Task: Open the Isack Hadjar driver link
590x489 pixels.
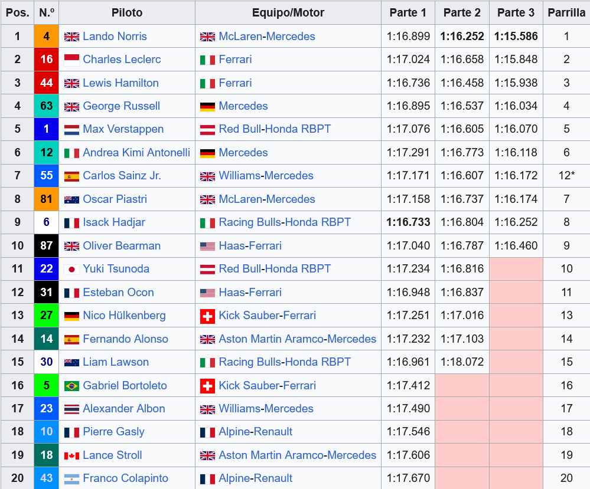Action: pyautogui.click(x=113, y=222)
